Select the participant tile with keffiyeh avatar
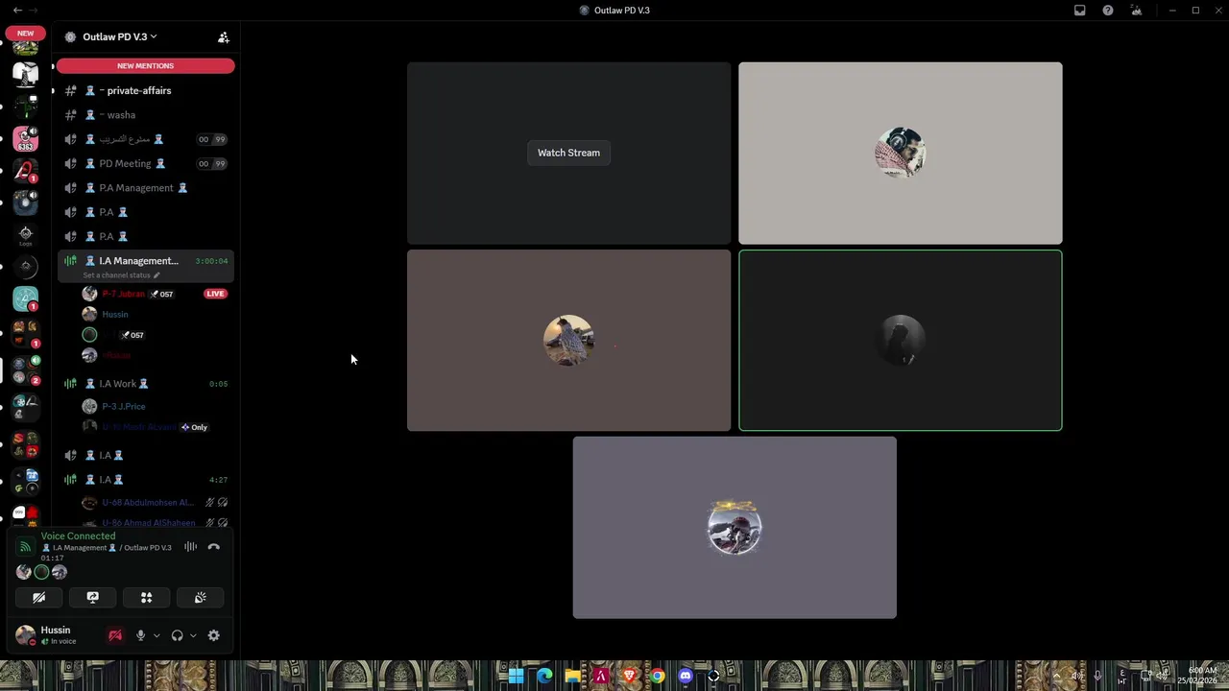The width and height of the screenshot is (1229, 691). coord(900,153)
